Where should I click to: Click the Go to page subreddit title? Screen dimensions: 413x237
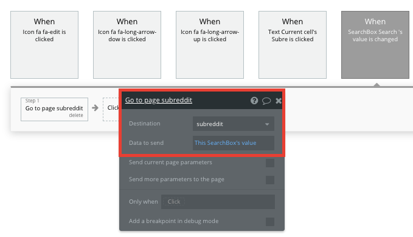coord(159,100)
